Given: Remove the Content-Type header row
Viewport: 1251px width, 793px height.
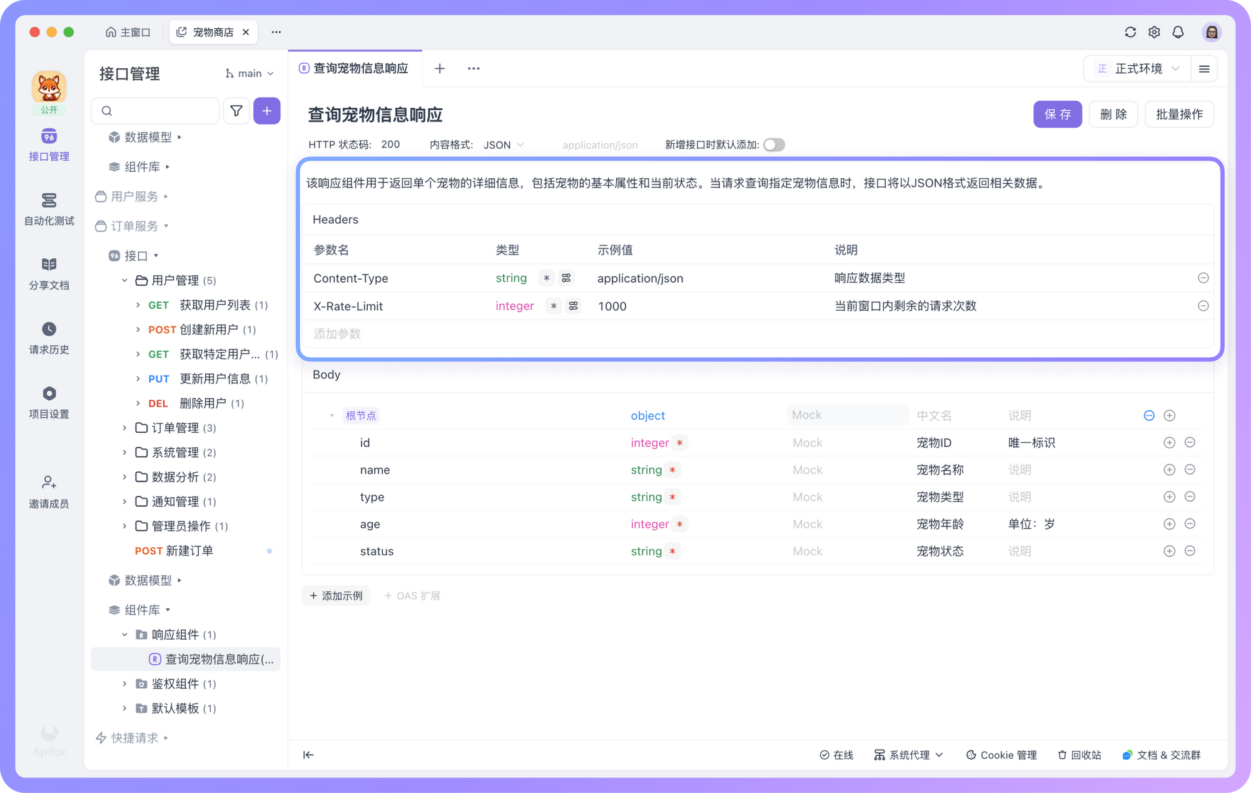Looking at the screenshot, I should [x=1203, y=278].
